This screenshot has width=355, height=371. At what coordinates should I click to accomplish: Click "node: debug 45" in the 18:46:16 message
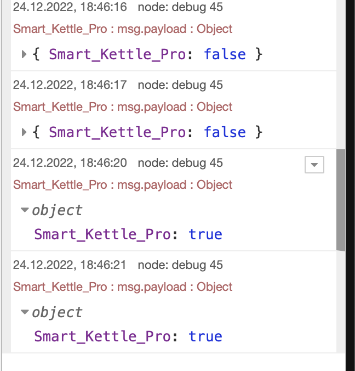(x=180, y=7)
